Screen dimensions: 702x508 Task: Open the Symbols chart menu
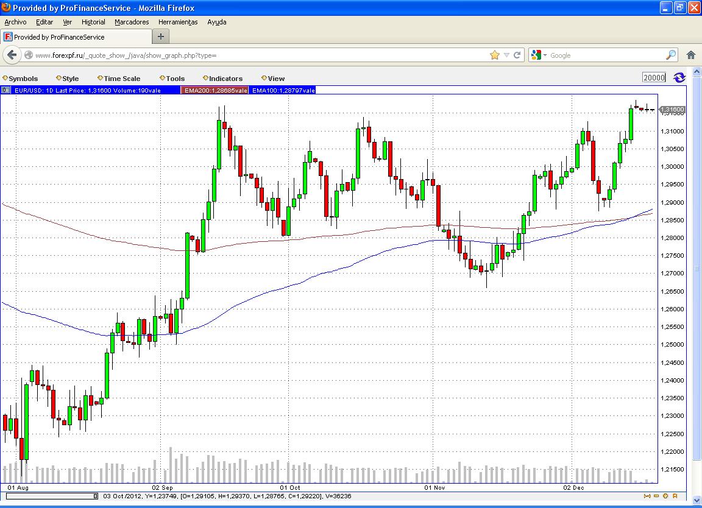tap(20, 79)
